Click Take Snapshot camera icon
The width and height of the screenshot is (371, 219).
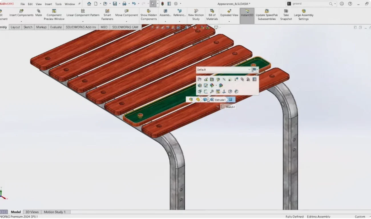(286, 15)
